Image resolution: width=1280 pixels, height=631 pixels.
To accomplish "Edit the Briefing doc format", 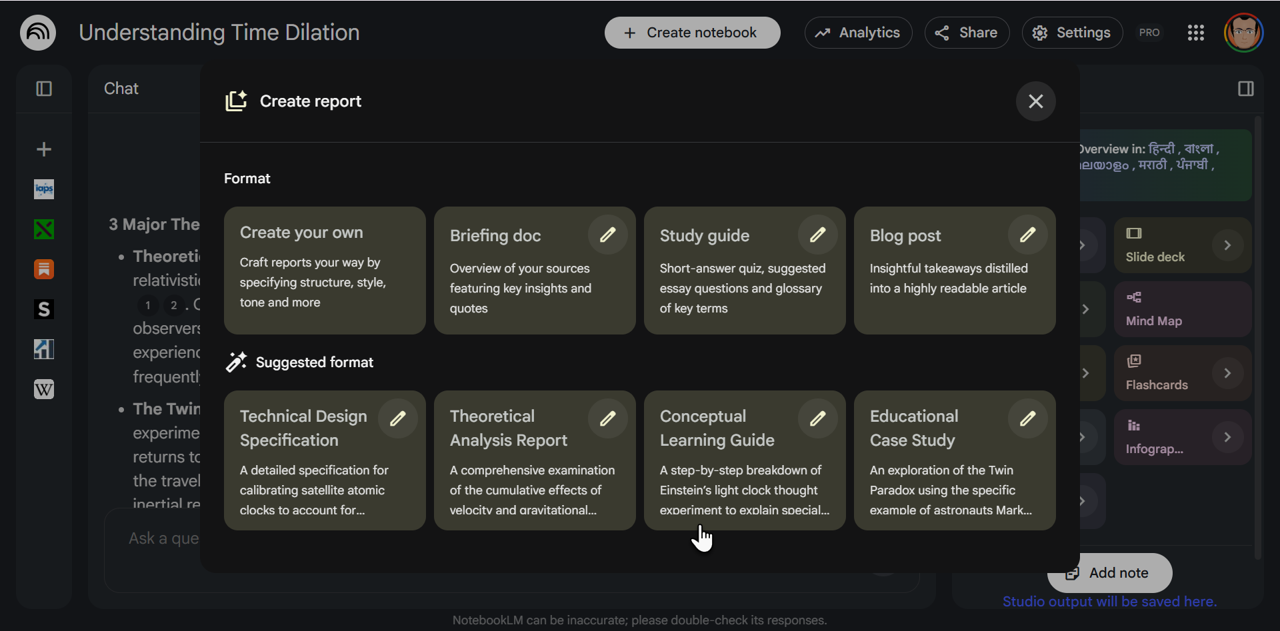I will pos(607,235).
